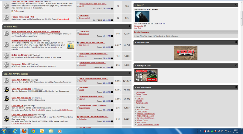Click the Please Introduce Yourself forum status icon
The image size is (243, 134).
pyautogui.click(x=6, y=45)
